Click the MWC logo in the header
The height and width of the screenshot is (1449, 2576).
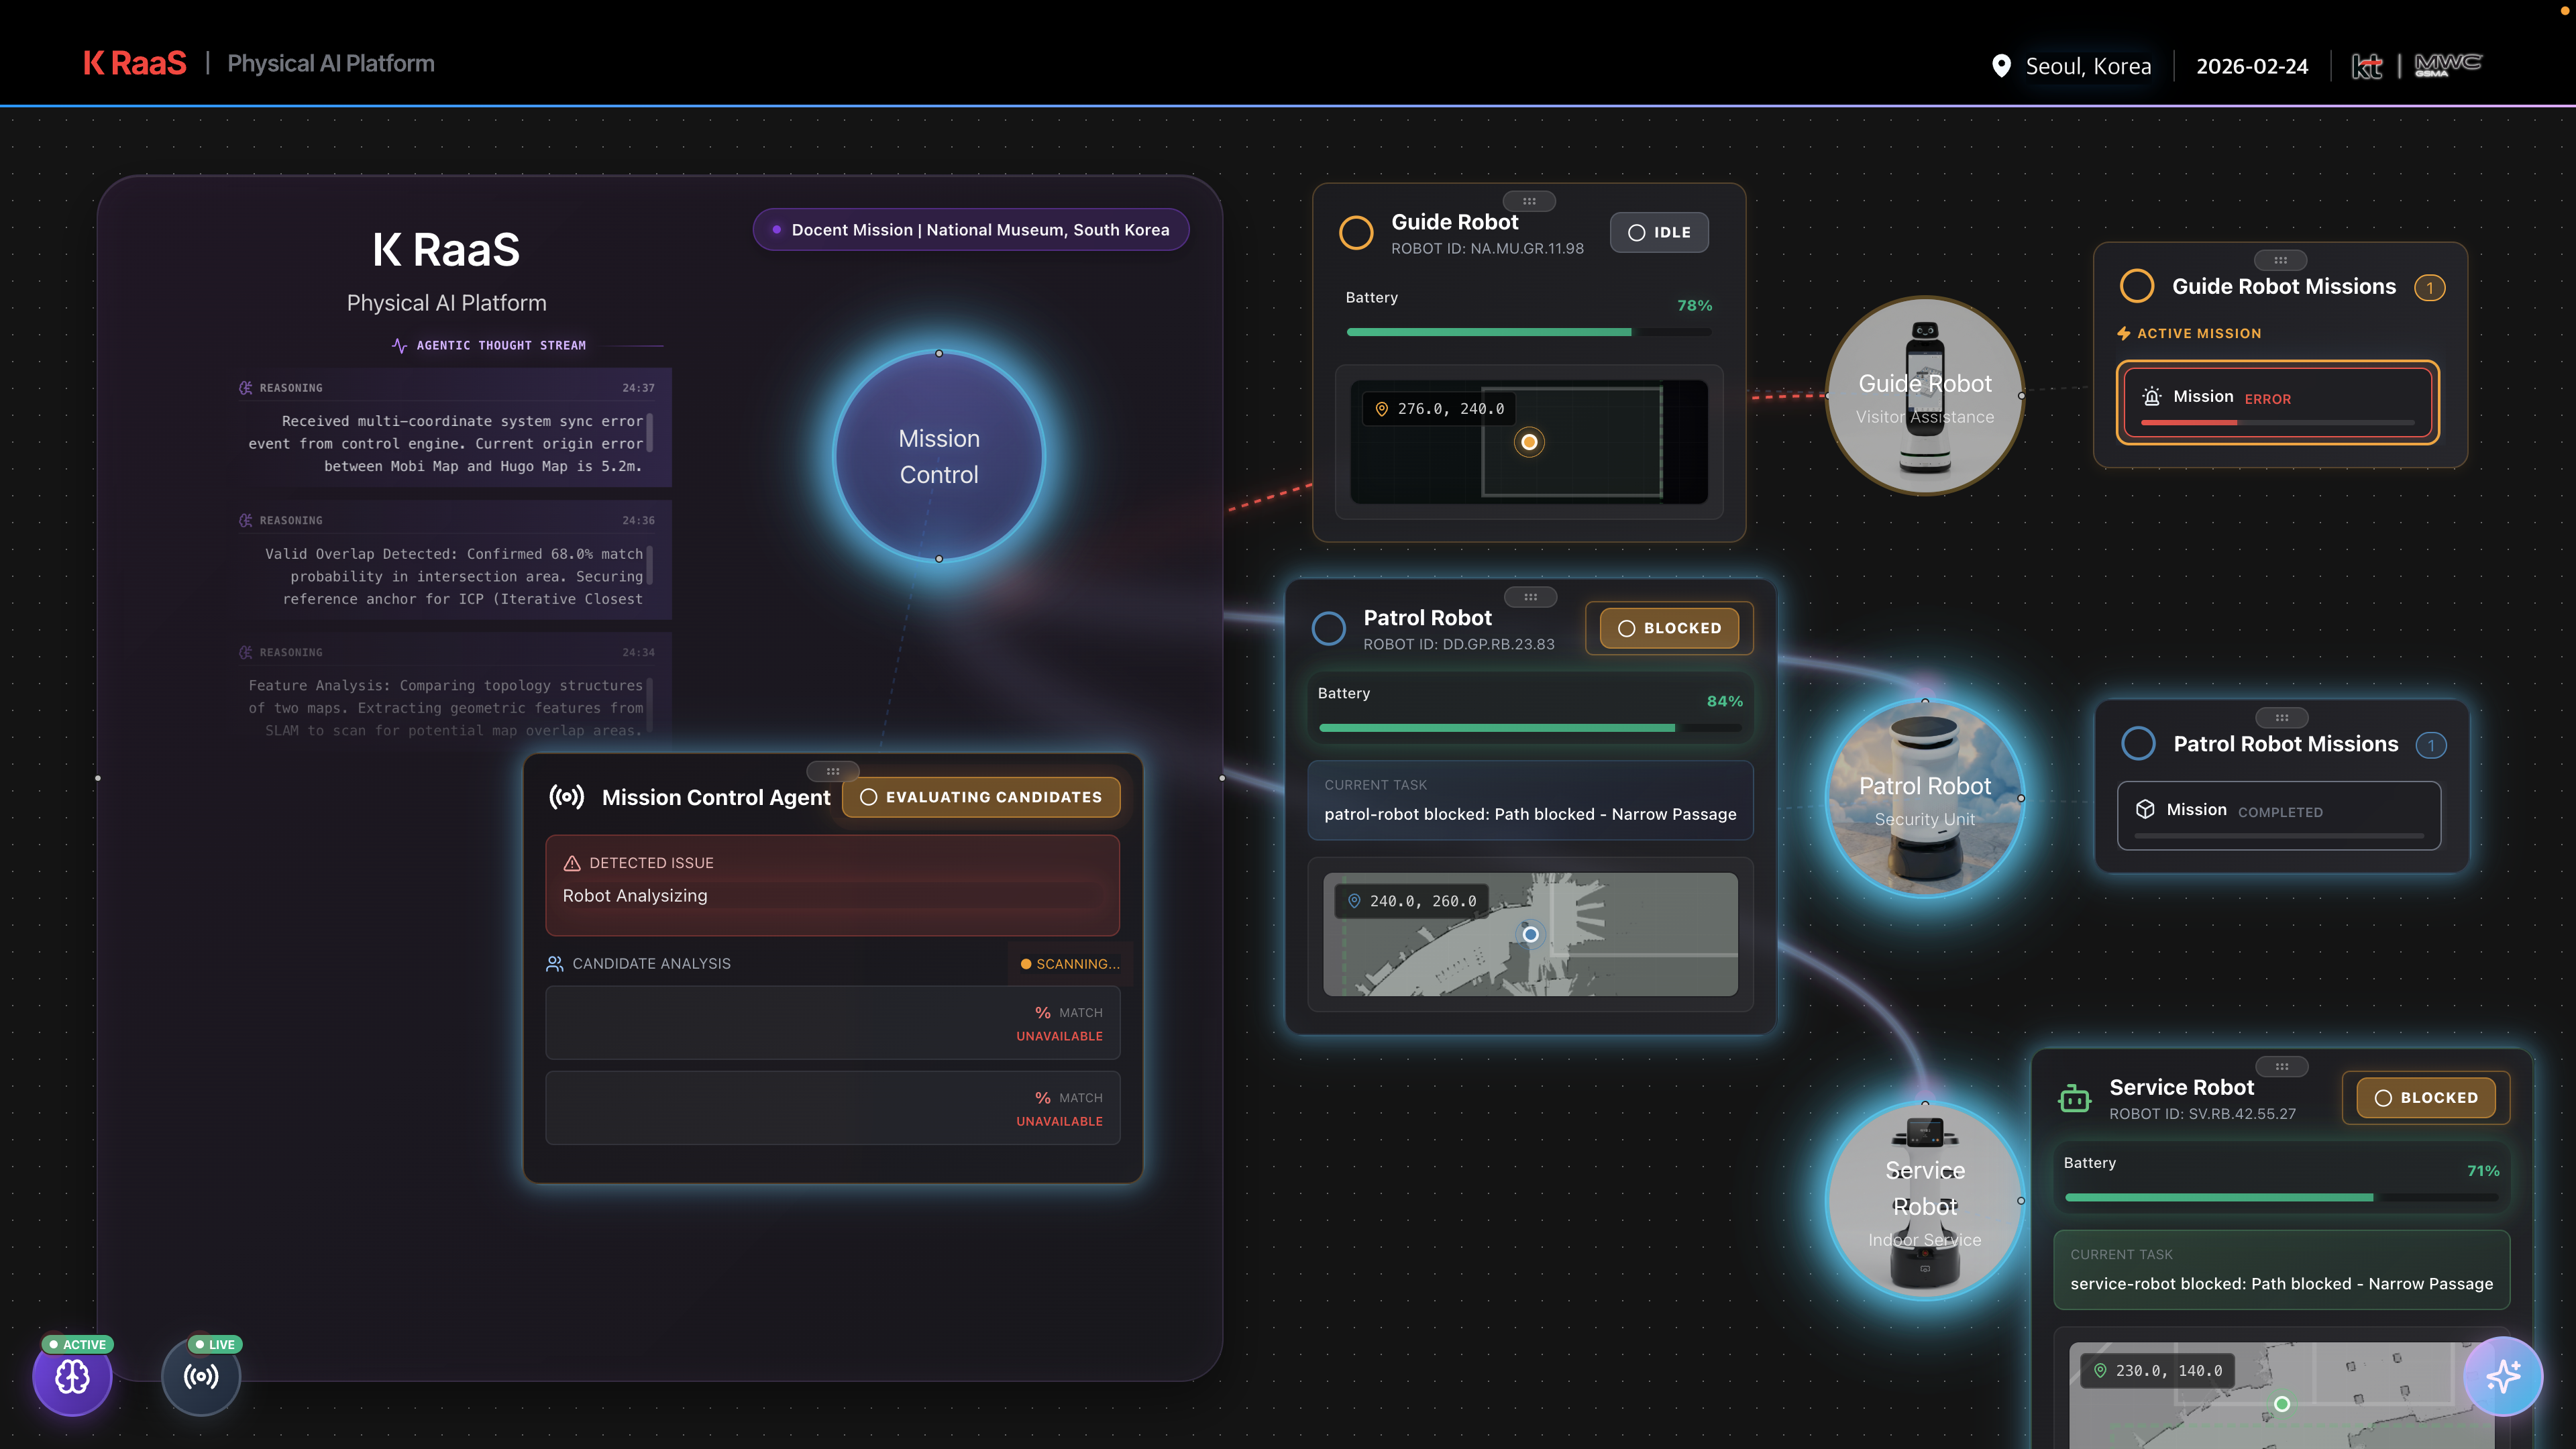[2447, 65]
